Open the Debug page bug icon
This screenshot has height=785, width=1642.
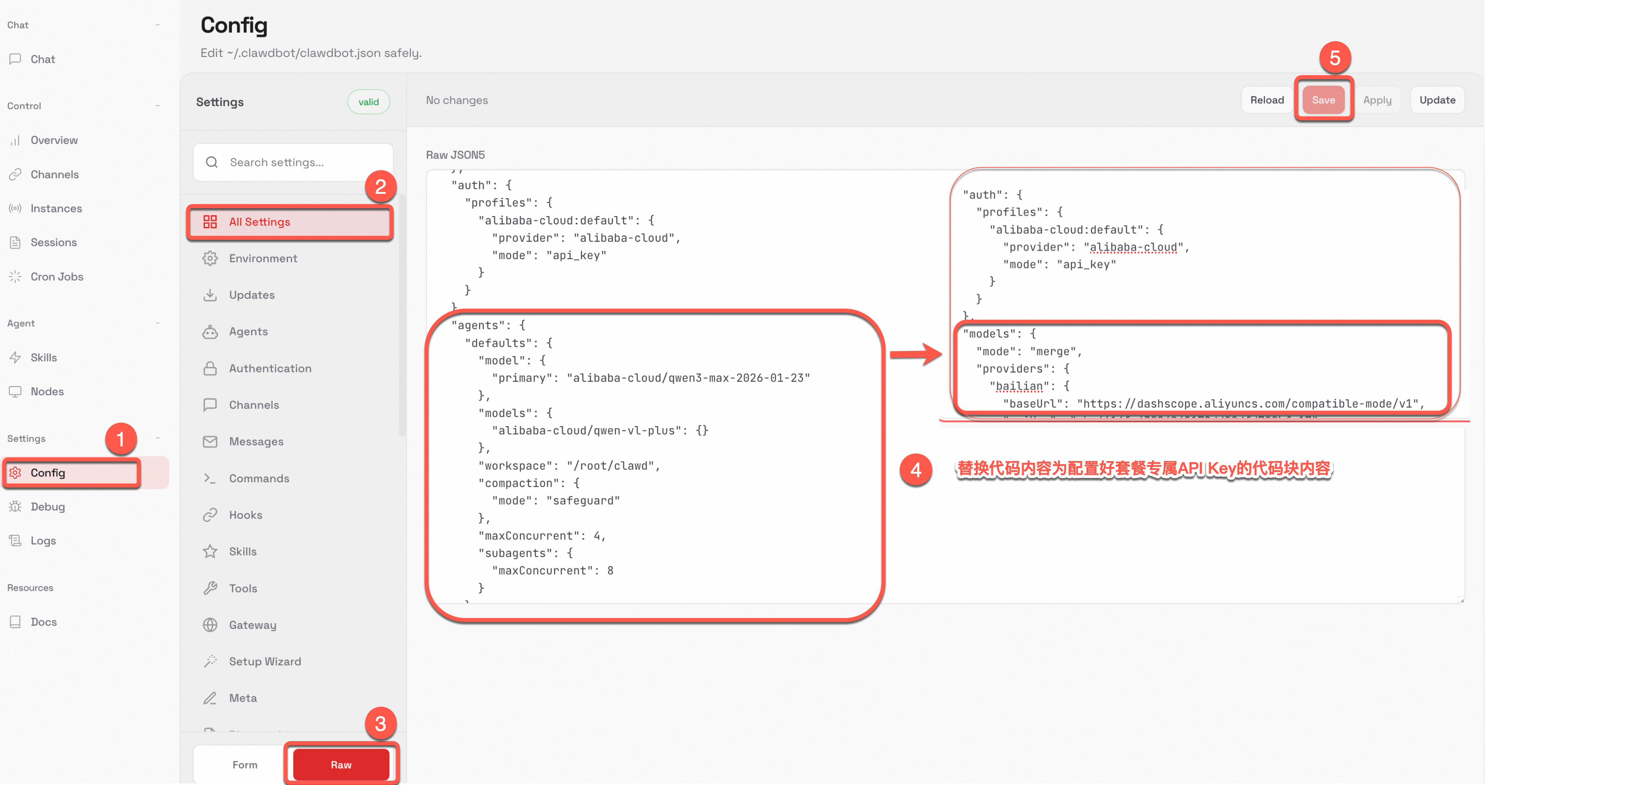tap(15, 507)
